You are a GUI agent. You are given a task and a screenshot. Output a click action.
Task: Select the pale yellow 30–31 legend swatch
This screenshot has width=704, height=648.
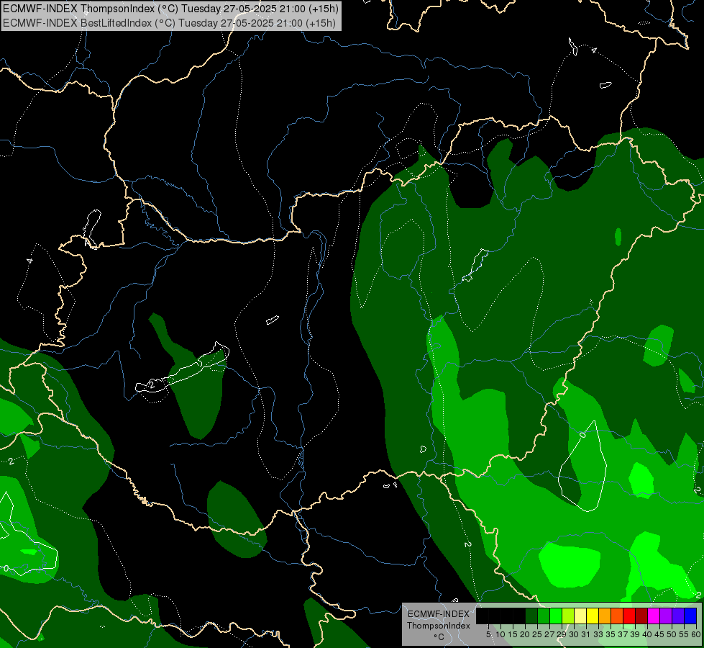580,616
